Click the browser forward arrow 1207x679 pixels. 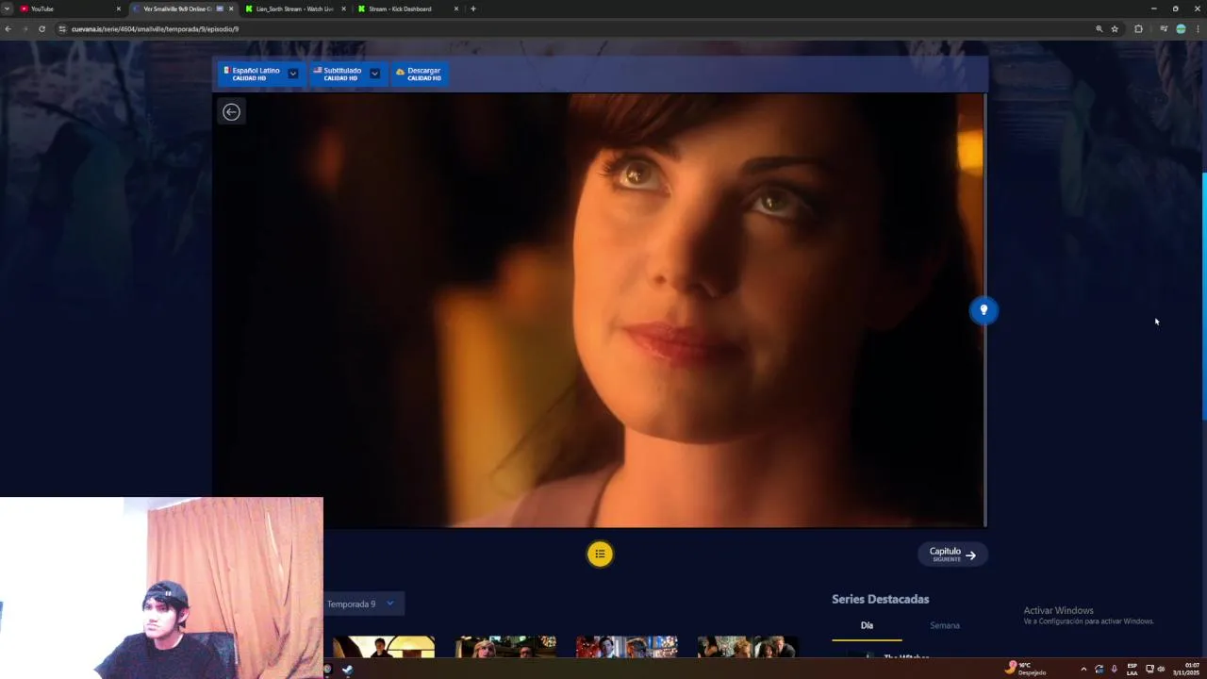25,28
